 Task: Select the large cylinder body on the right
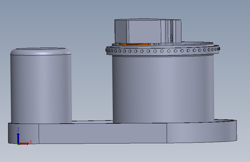click(x=163, y=89)
